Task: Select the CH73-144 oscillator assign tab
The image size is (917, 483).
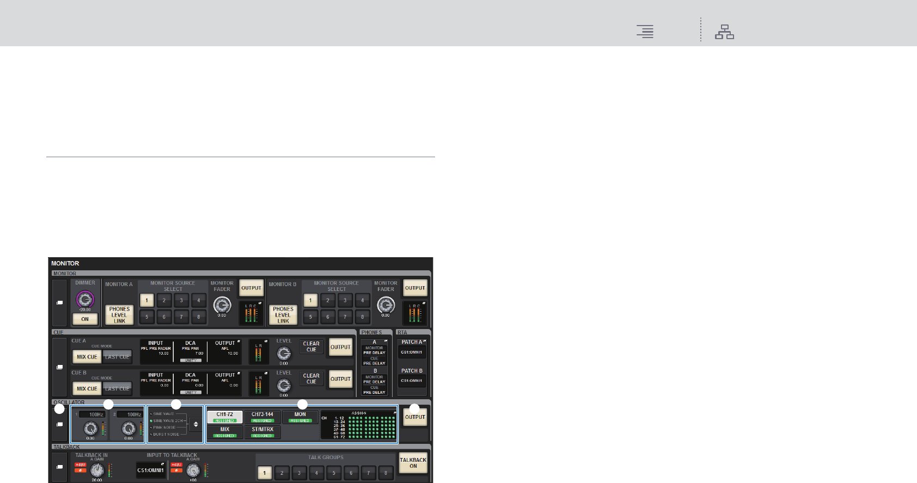Action: [x=262, y=417]
